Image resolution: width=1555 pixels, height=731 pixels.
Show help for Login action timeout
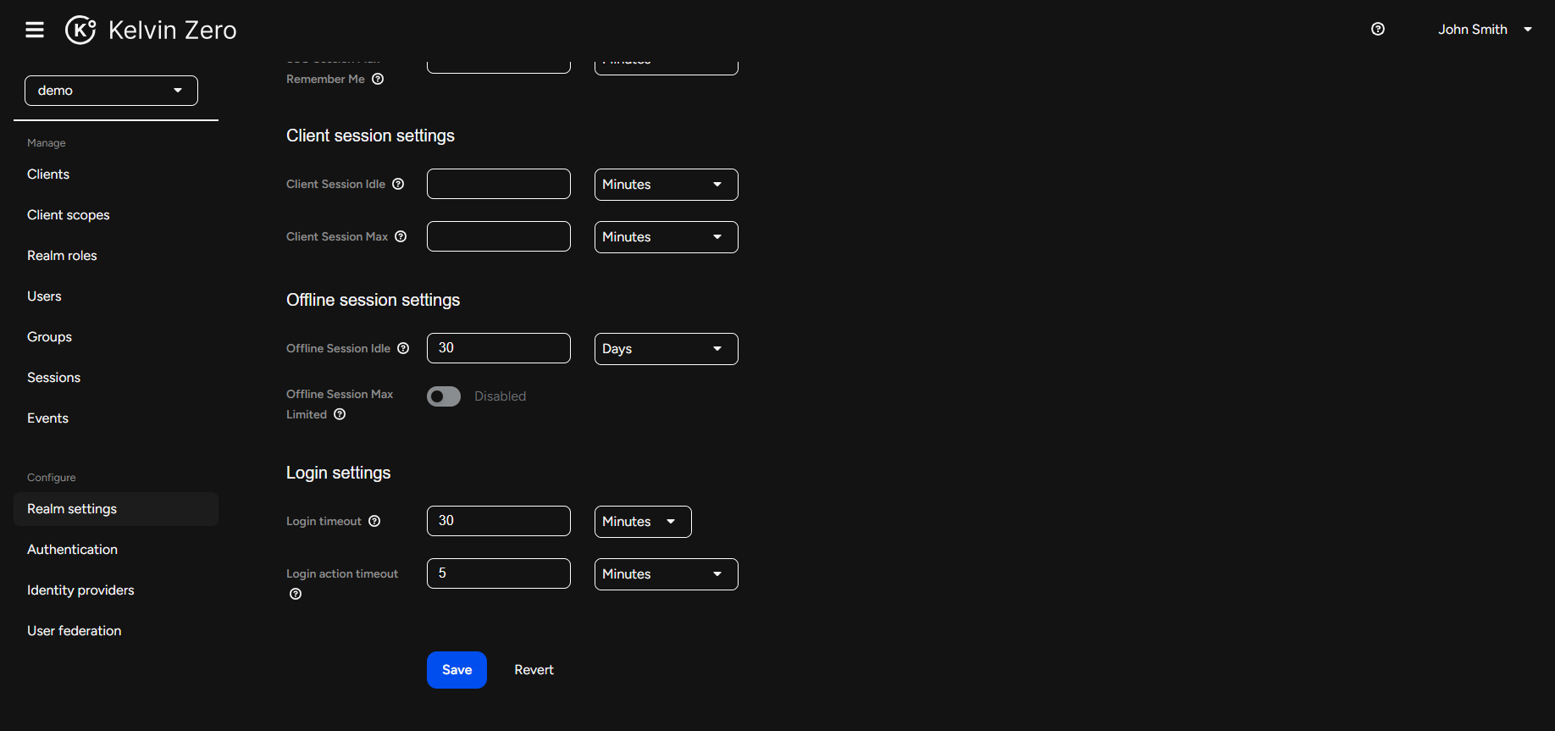pyautogui.click(x=296, y=594)
